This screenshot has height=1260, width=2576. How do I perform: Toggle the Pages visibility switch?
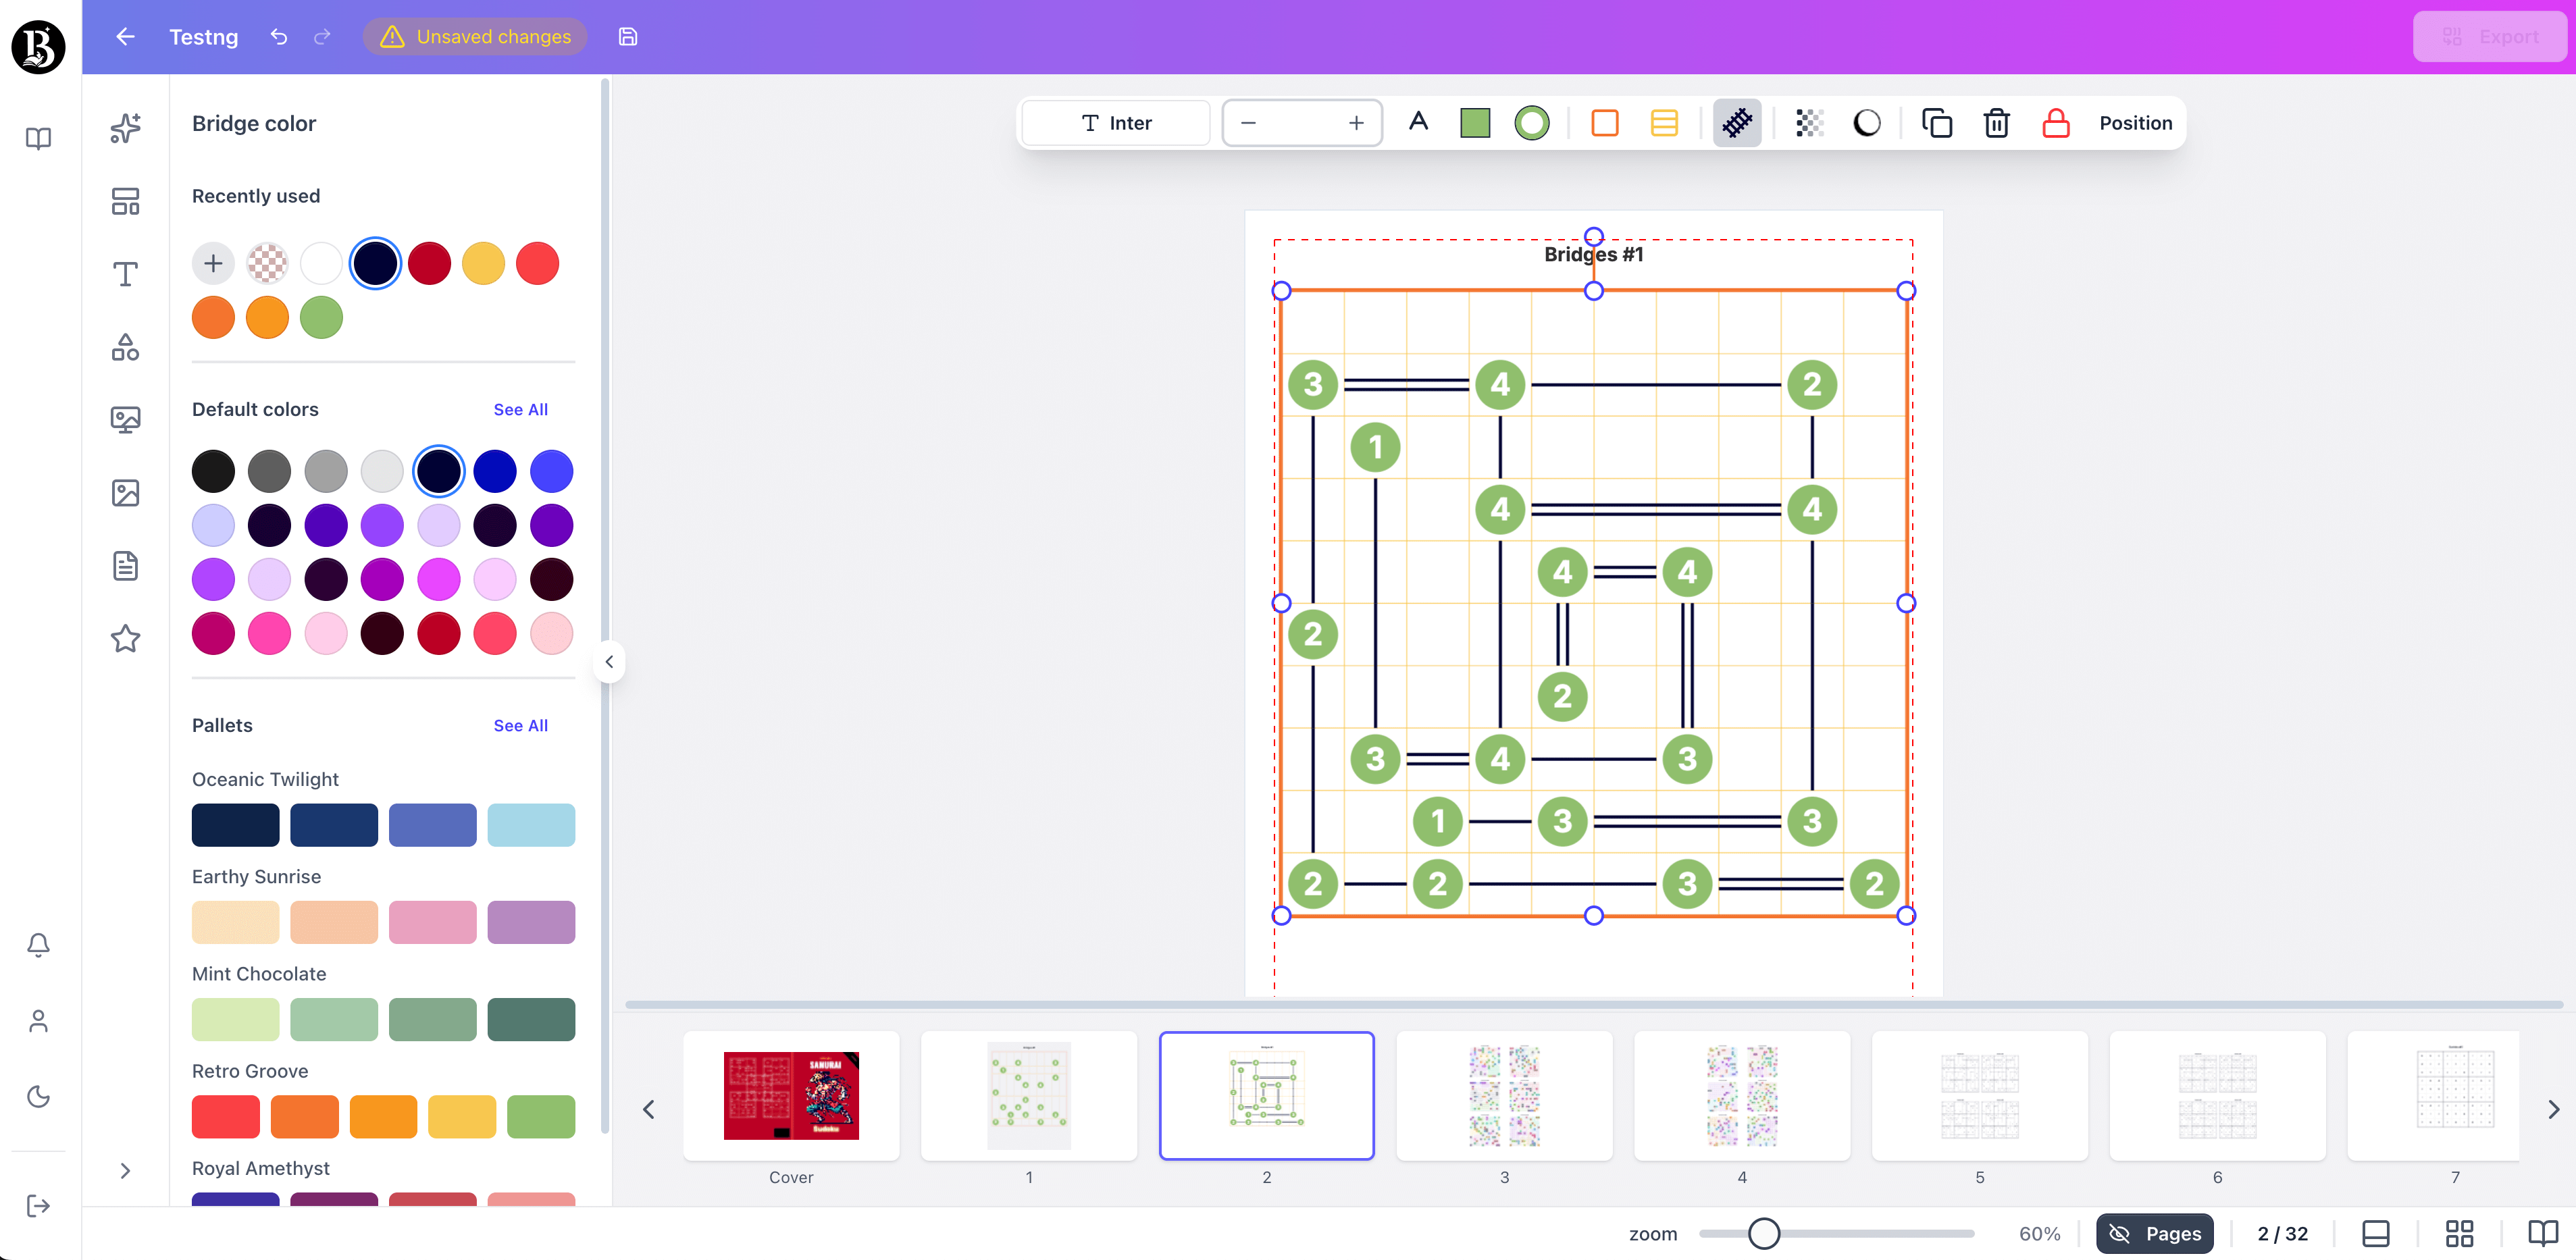tap(2155, 1233)
